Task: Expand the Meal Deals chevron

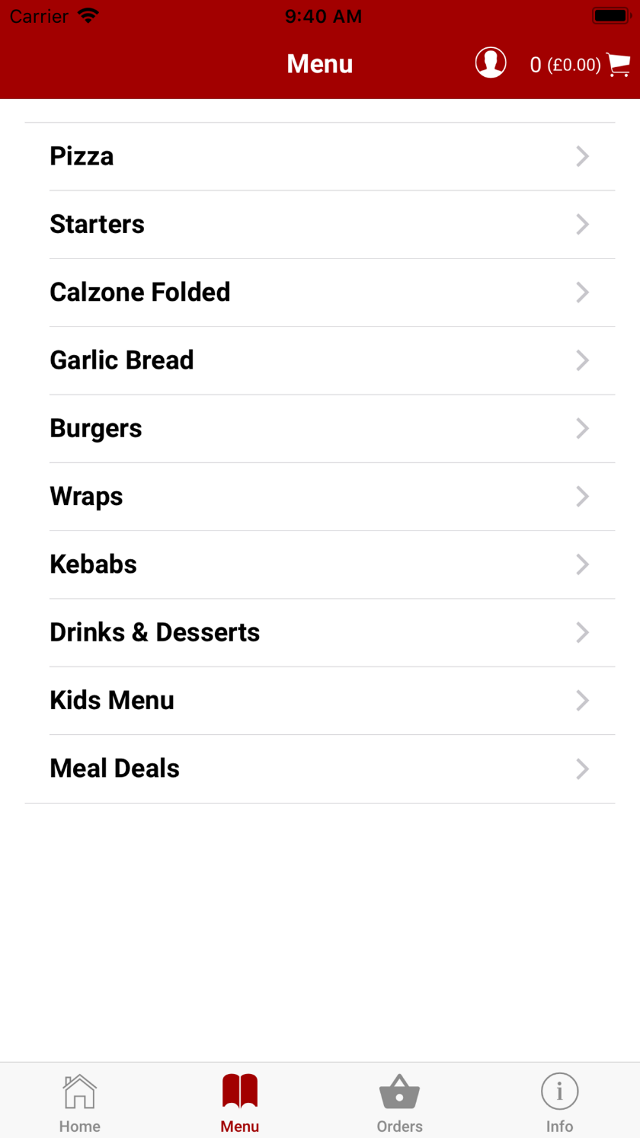Action: 582,769
